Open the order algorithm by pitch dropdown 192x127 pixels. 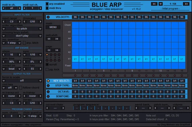[22, 29]
